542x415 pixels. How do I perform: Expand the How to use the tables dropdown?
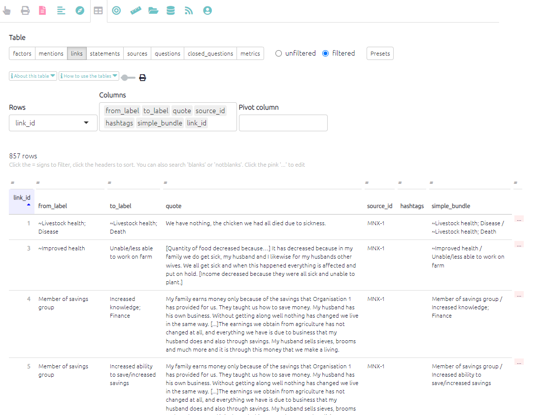point(89,76)
